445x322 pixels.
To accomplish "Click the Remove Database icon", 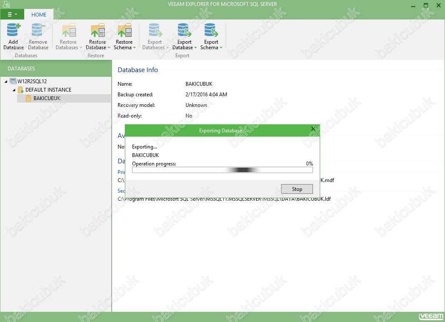I will tap(38, 30).
